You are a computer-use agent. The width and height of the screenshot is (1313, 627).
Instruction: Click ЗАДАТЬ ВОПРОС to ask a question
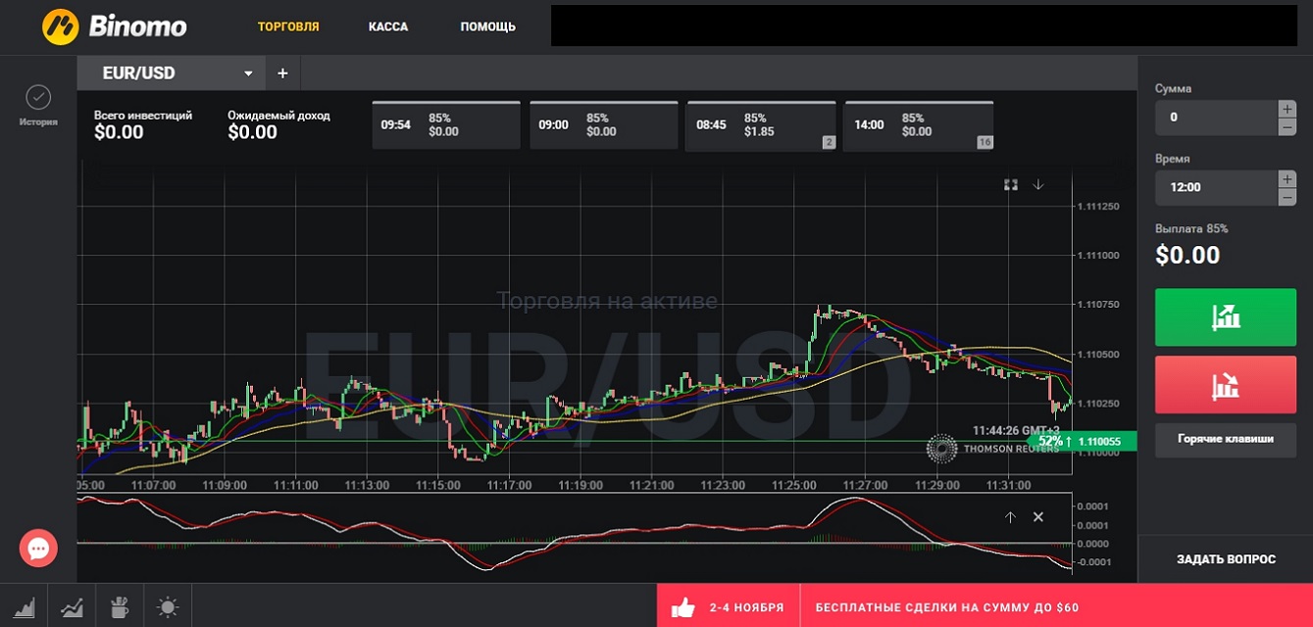[1226, 559]
